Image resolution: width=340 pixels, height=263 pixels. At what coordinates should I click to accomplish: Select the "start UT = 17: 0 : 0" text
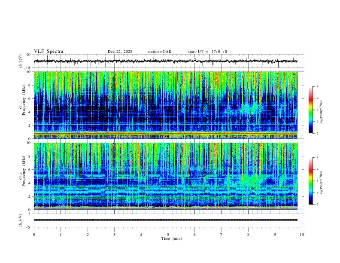[x=207, y=52]
